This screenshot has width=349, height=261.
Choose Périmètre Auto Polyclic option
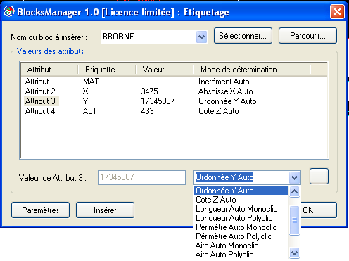[241, 236]
